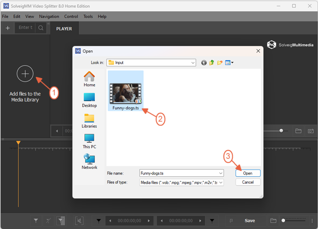This screenshot has height=229, width=318.
Task: Open the Edit menu
Action: (17, 17)
